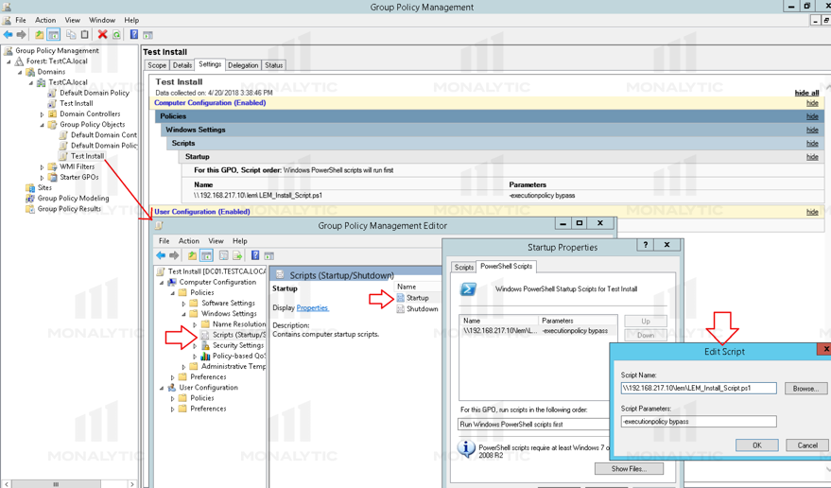Click Browse... in Edit Script dialog
The height and width of the screenshot is (488, 831).
click(x=805, y=389)
